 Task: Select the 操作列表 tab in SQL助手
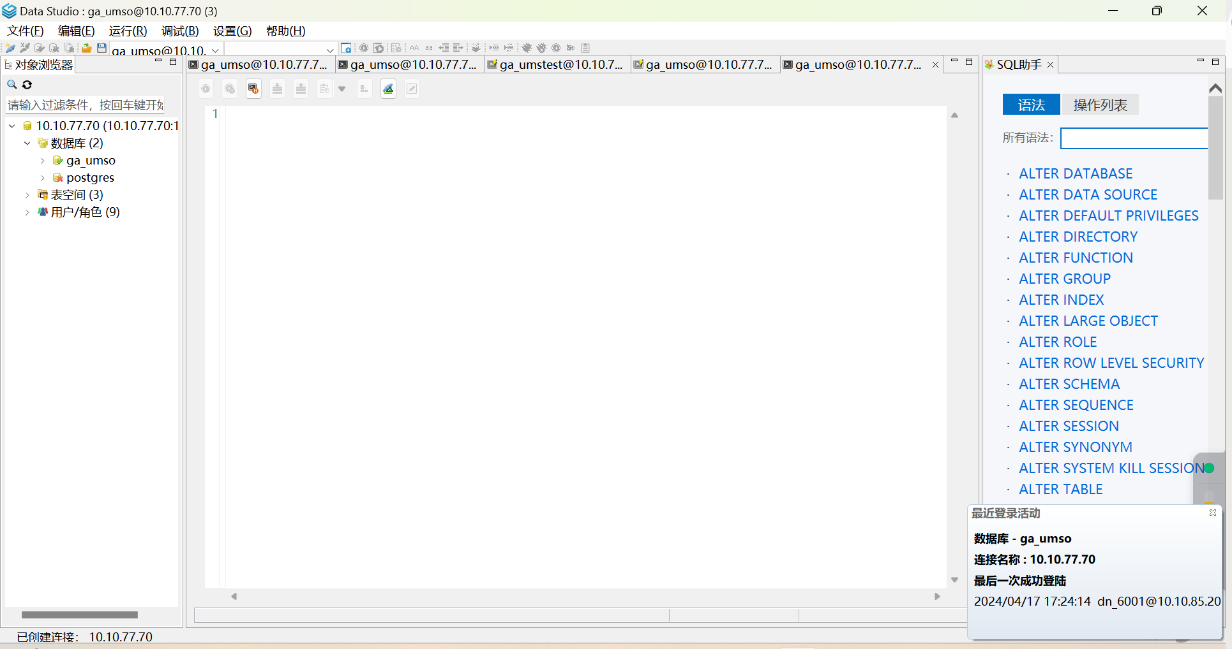pos(1100,105)
